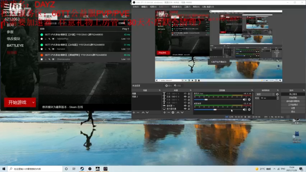Switch to the 最近 tab in DayZ launcher
Image resolution: width=306 pixels, height=172 pixels.
(67, 16)
